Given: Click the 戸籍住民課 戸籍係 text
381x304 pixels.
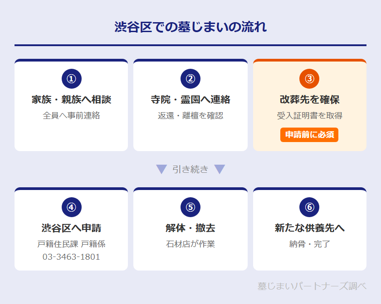Looking at the screenshot, I should point(71,244).
